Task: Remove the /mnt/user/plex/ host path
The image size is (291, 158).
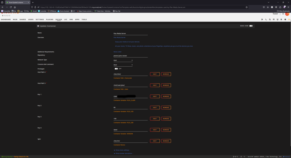Action: (x=166, y=85)
